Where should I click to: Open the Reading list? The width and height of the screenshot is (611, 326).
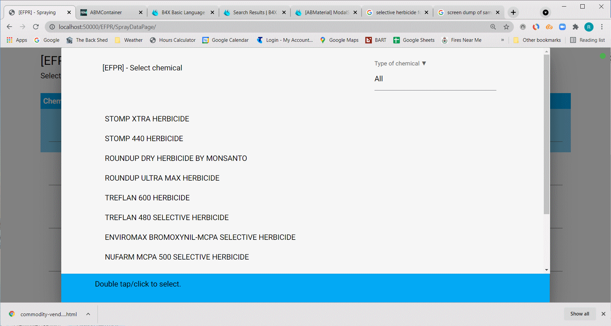click(x=588, y=40)
